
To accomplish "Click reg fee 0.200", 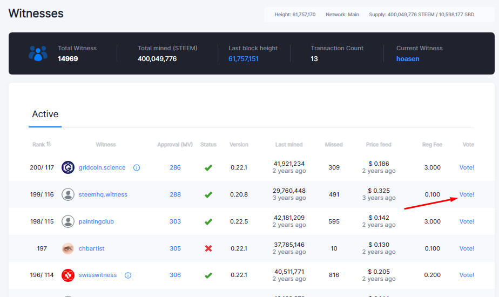I will pyautogui.click(x=432, y=275).
